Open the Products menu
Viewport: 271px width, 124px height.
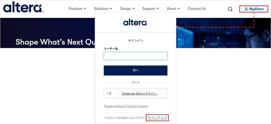(x=77, y=9)
